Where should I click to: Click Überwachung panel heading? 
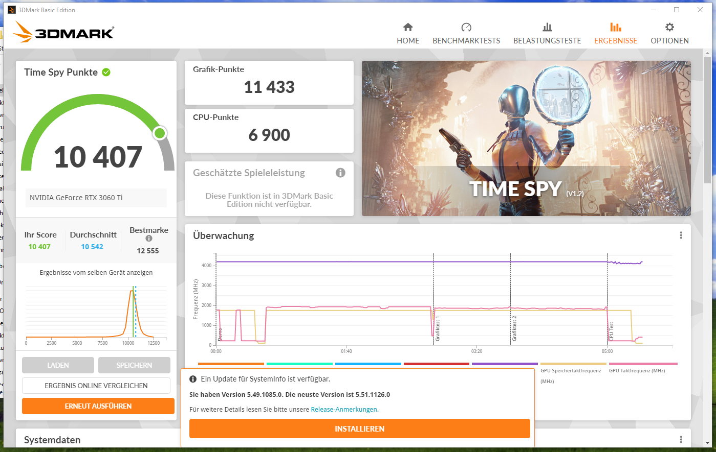(224, 235)
